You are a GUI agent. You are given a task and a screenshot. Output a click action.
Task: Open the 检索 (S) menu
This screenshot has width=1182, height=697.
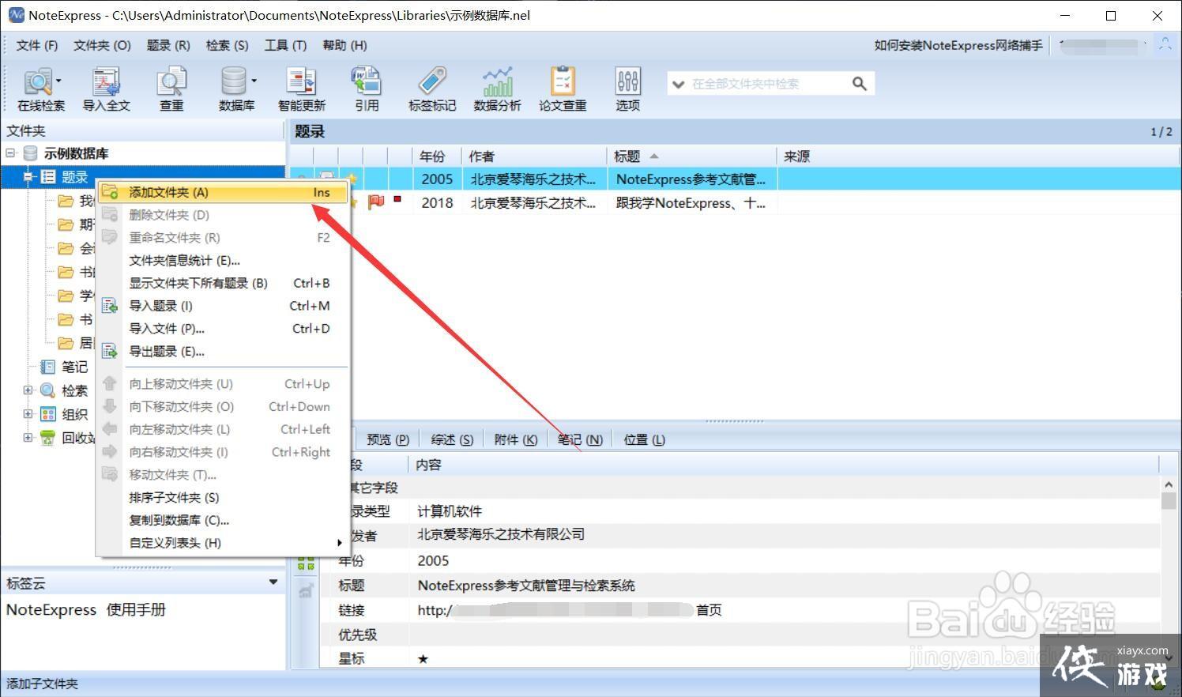tap(228, 45)
